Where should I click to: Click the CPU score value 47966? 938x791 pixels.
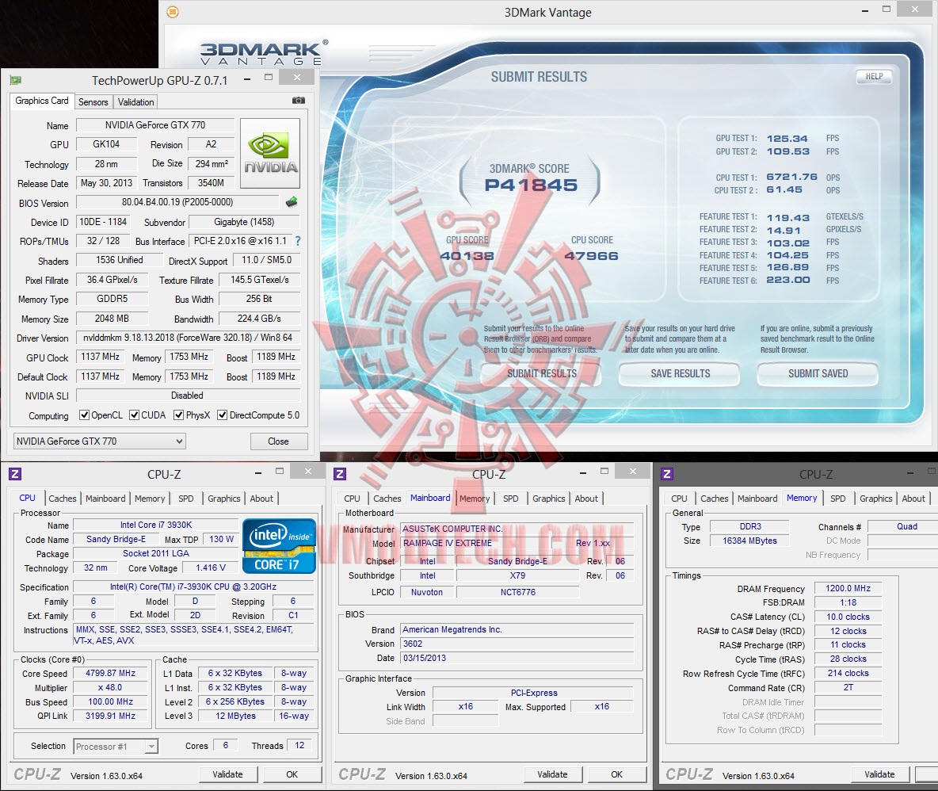(591, 255)
